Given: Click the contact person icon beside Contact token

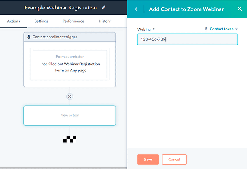Looking at the screenshot, I should (x=206, y=29).
